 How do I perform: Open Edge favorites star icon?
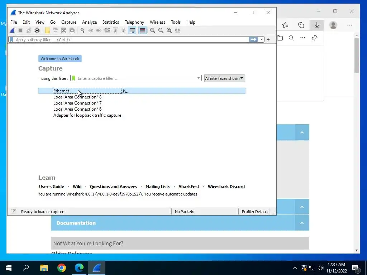(285, 25)
